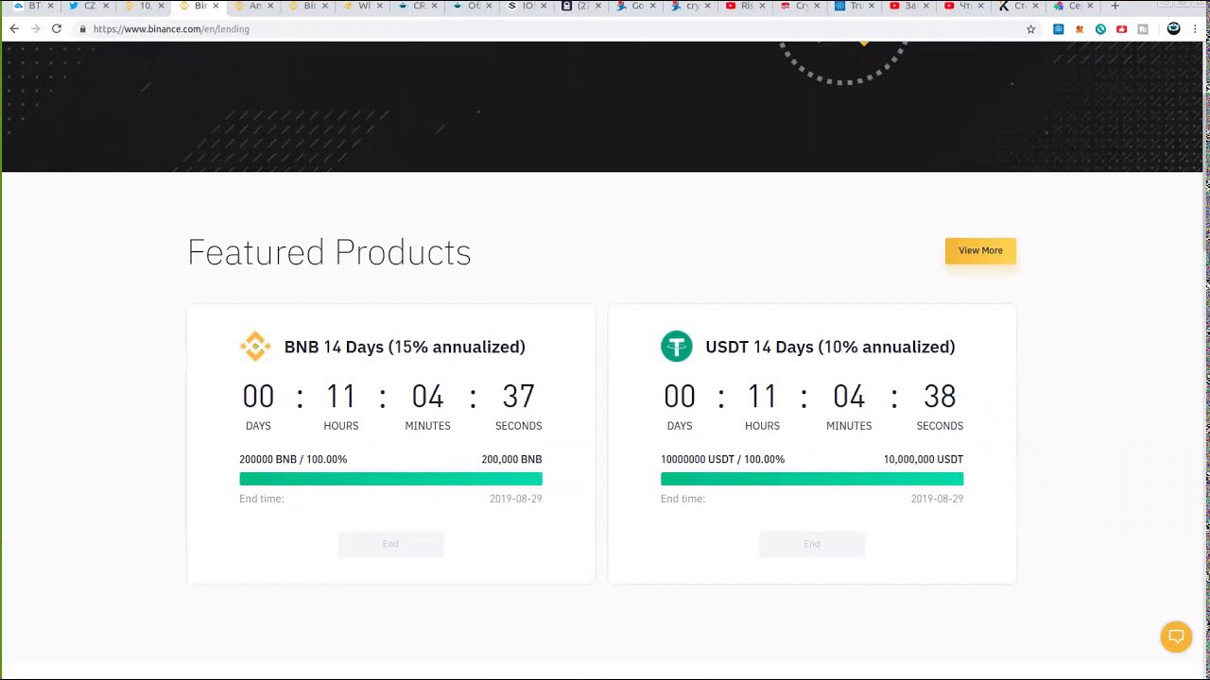Close the Twitter 'CZ' tab

105,6
